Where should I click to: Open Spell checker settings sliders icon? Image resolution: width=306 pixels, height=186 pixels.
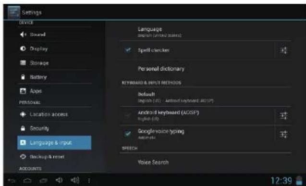(283, 50)
